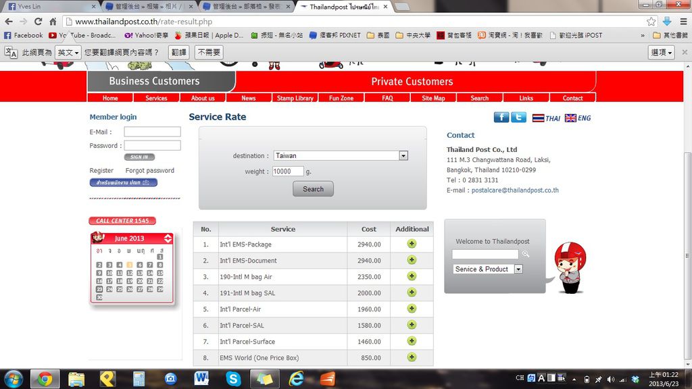Click the Register link
Image resolution: width=692 pixels, height=389 pixels.
coord(101,171)
